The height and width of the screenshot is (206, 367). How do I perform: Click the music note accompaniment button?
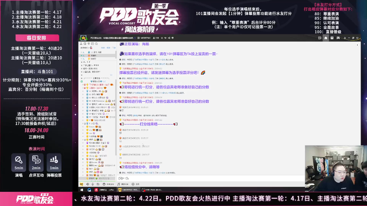(x=123, y=184)
